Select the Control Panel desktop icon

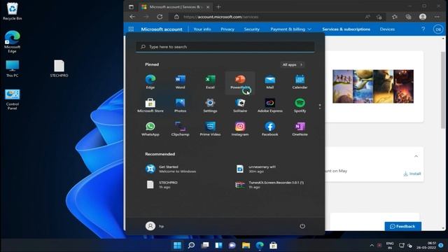tap(13, 99)
